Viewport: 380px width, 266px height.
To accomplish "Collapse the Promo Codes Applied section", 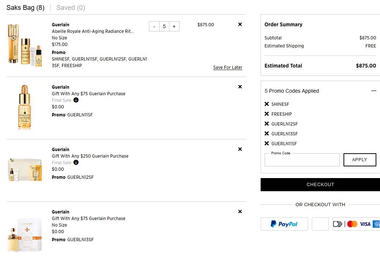I will click(373, 91).
